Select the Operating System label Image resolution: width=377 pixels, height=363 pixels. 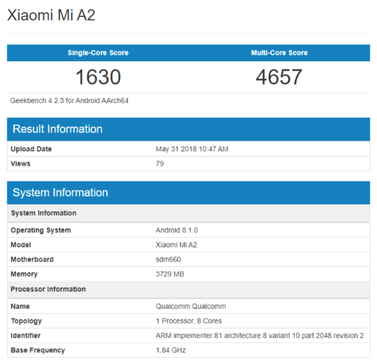(40, 230)
